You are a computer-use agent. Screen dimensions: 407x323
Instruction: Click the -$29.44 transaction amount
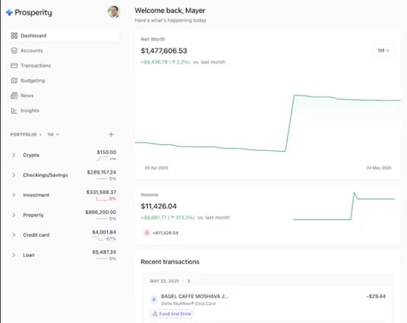[x=376, y=296]
